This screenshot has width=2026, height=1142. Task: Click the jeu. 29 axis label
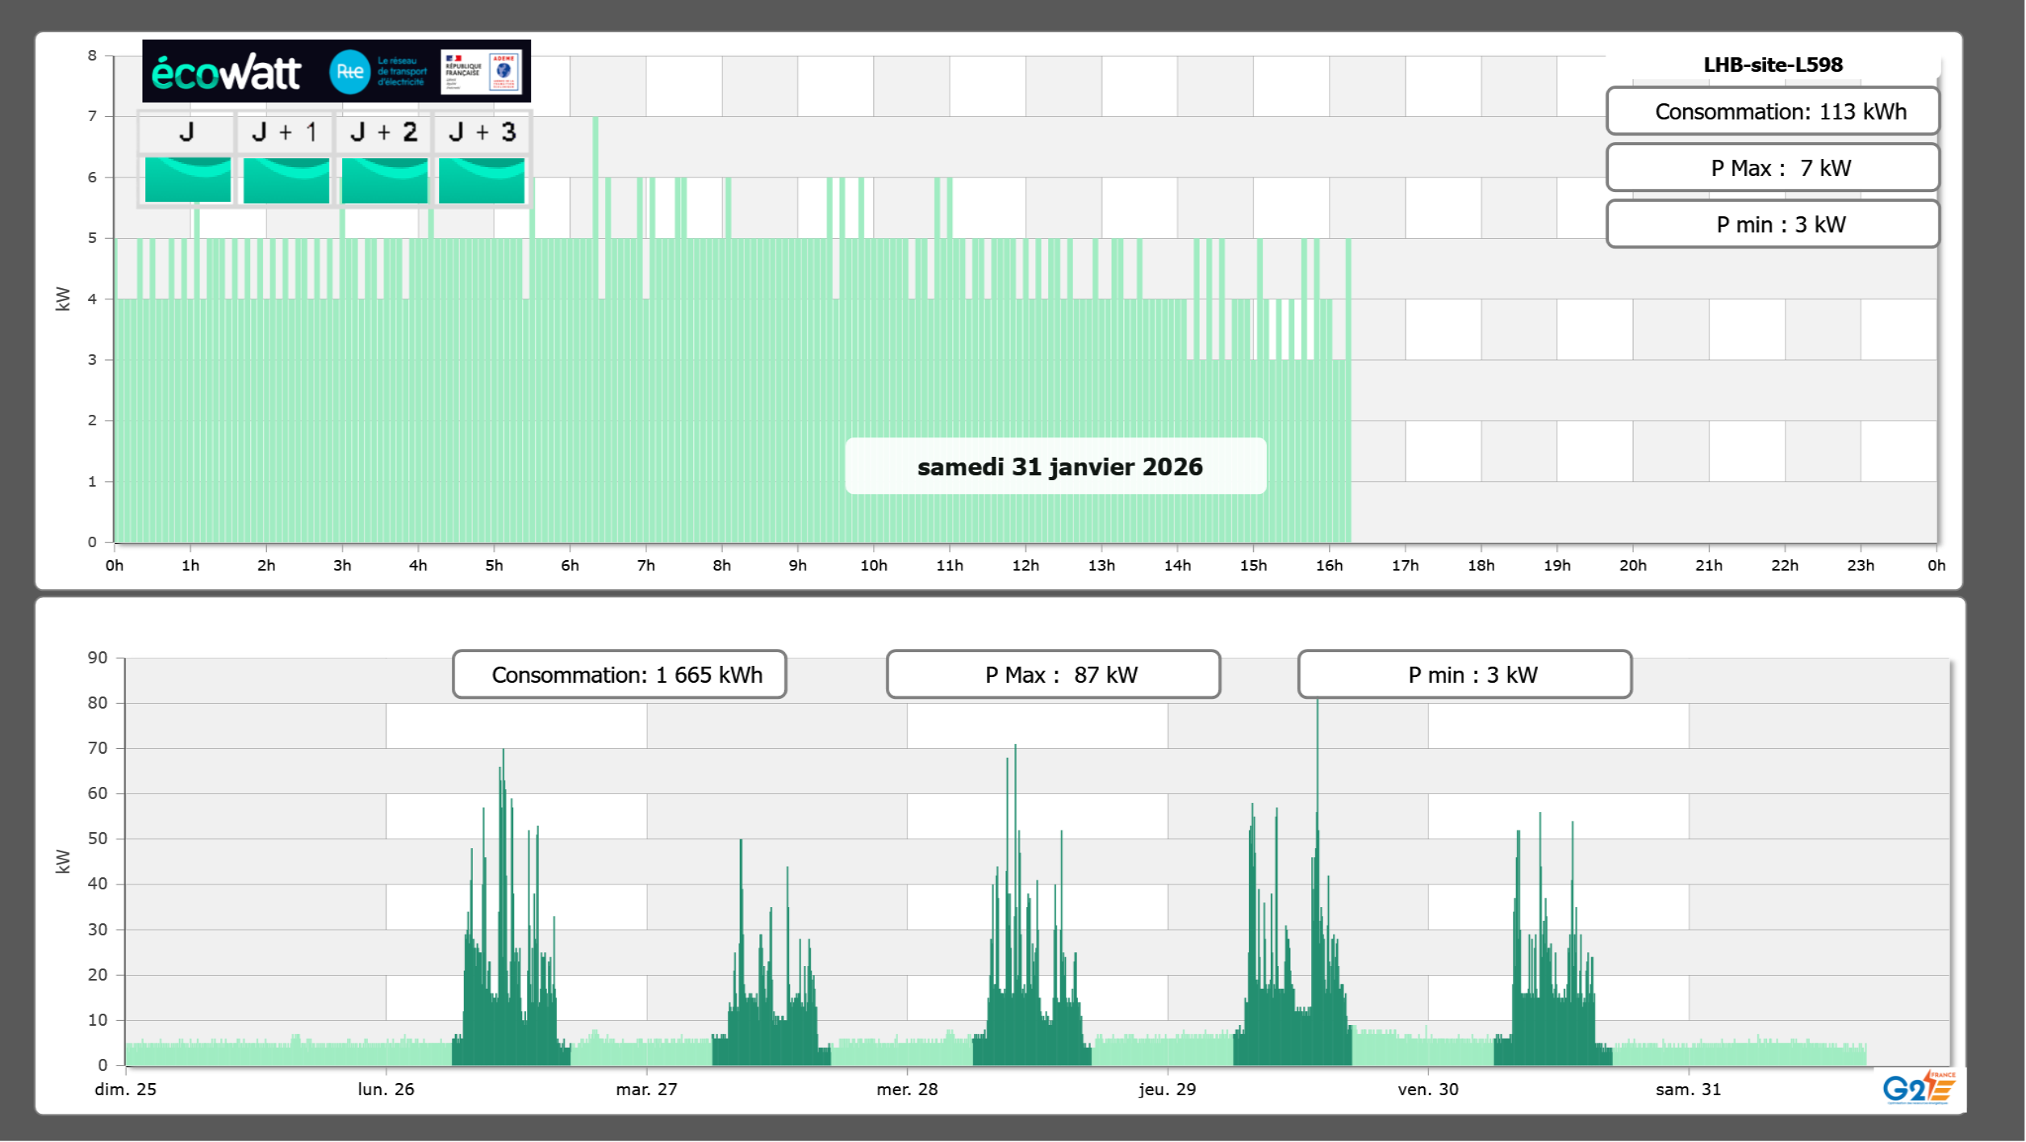[x=1167, y=1089]
